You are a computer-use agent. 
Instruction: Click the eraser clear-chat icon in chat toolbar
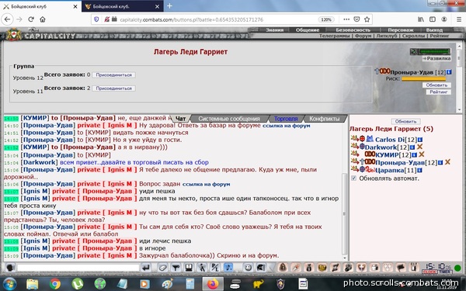pyautogui.click(x=162, y=268)
